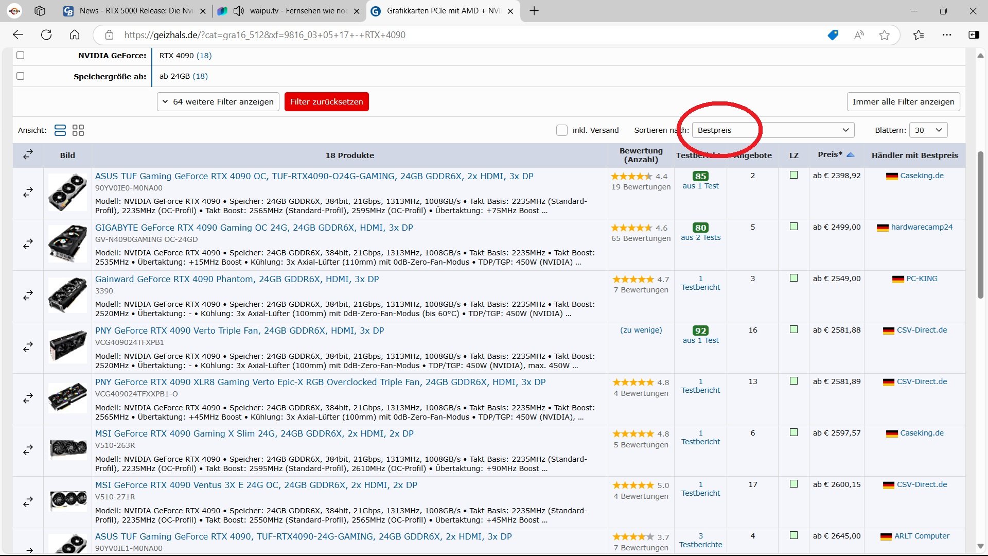Screen dimensions: 988x556
Task: Switch to RTX 5000 Release news tab
Action: [135, 11]
